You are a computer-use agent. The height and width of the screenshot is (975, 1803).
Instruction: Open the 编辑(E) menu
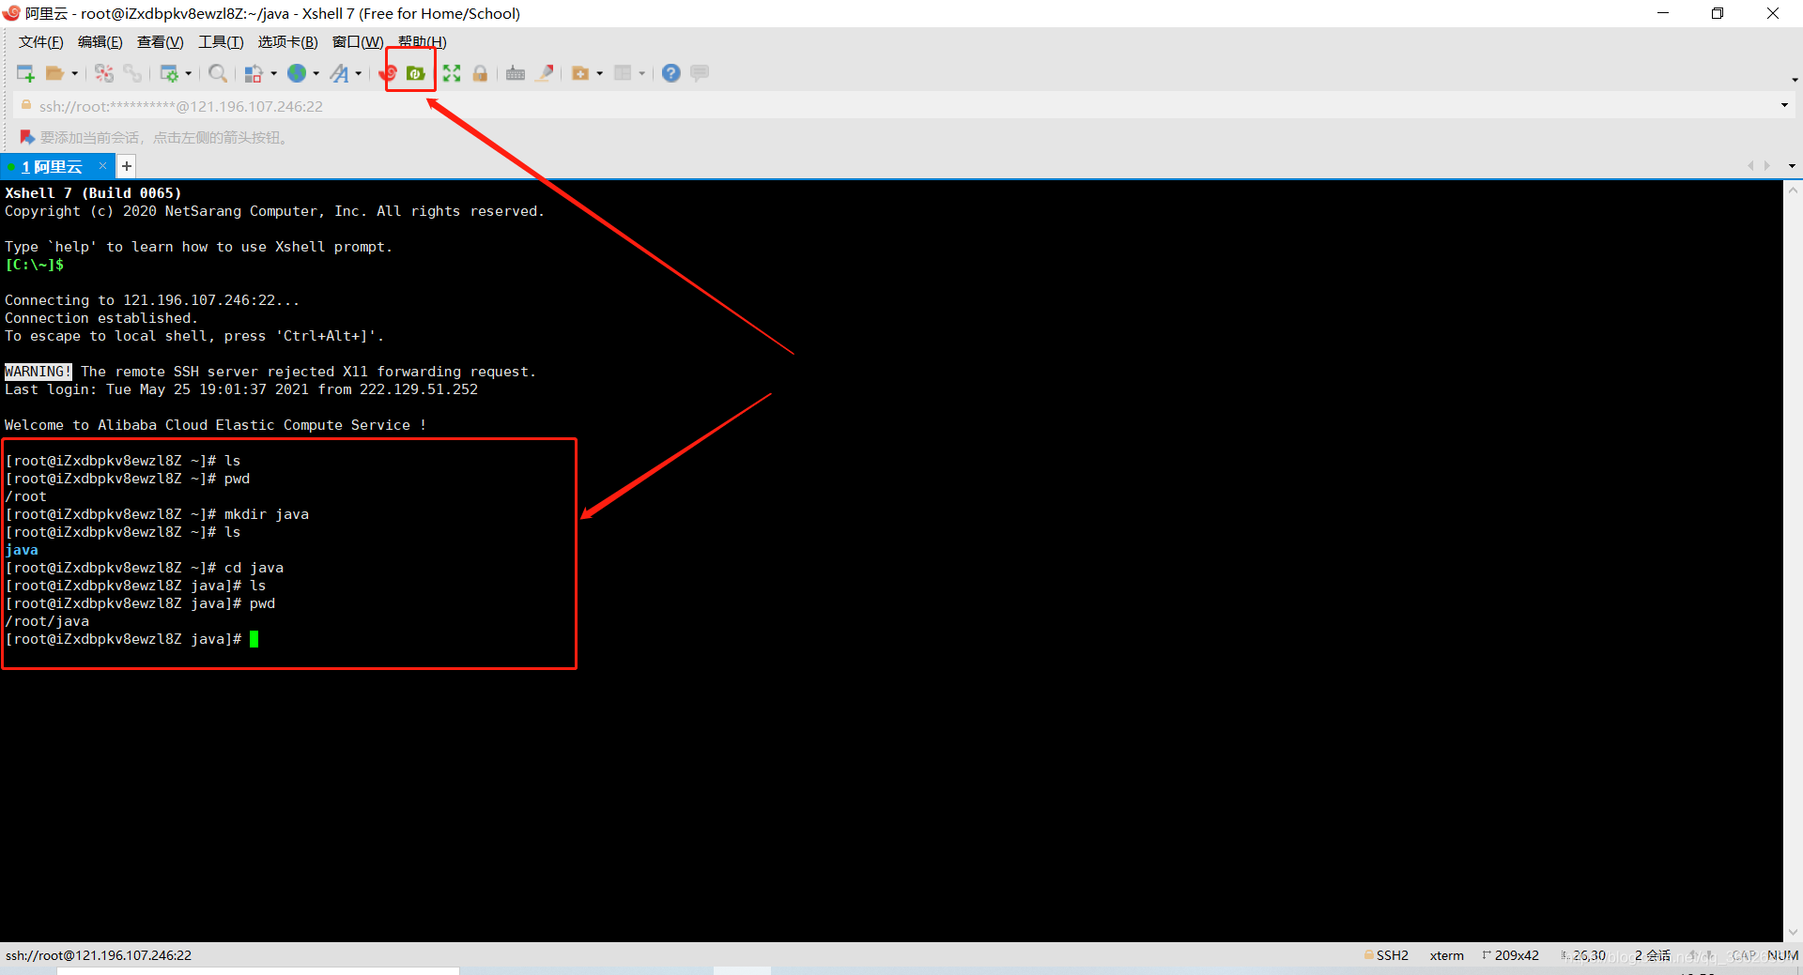100,42
